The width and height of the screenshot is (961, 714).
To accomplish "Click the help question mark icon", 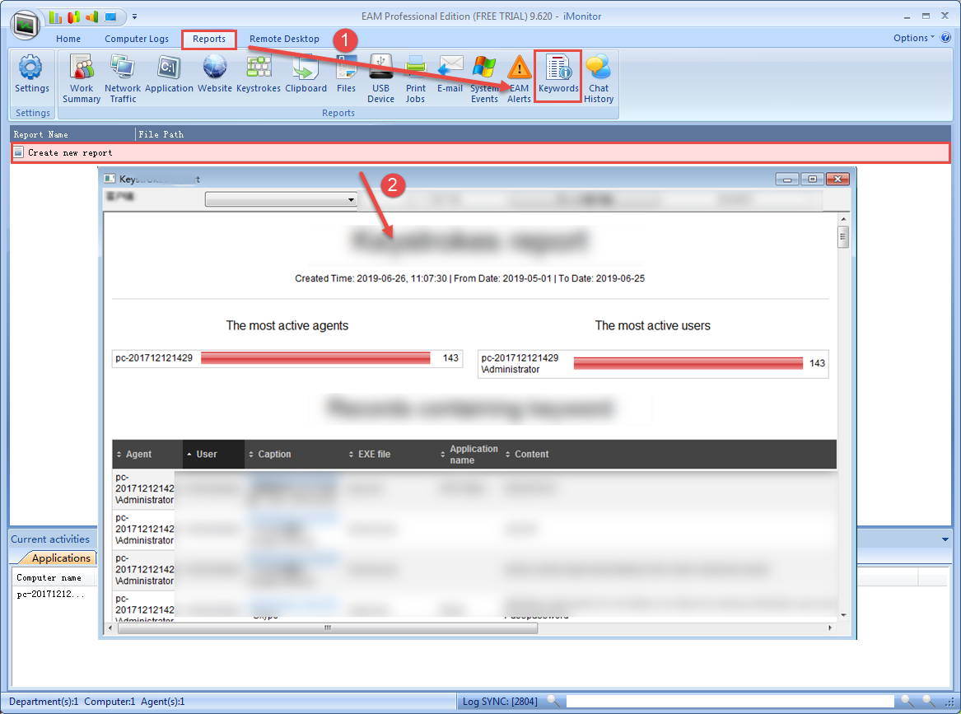I will (x=945, y=38).
